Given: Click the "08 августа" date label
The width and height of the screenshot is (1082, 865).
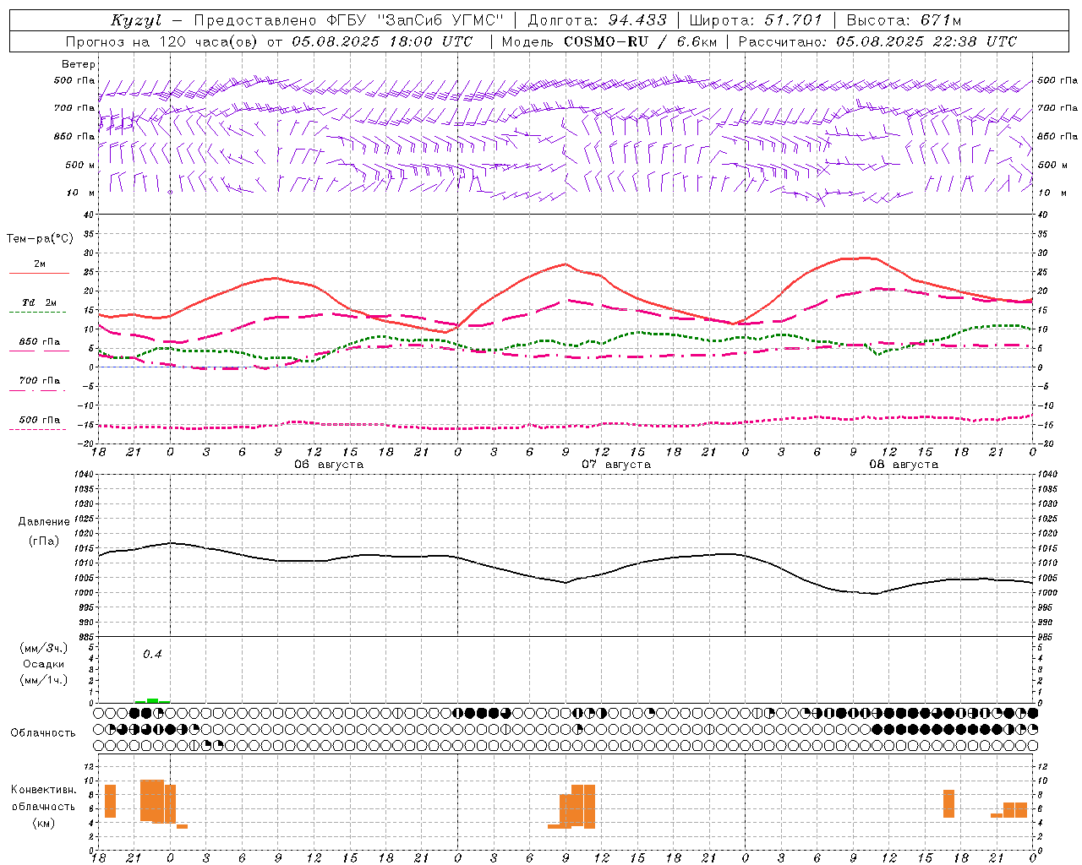Looking at the screenshot, I should [x=904, y=465].
